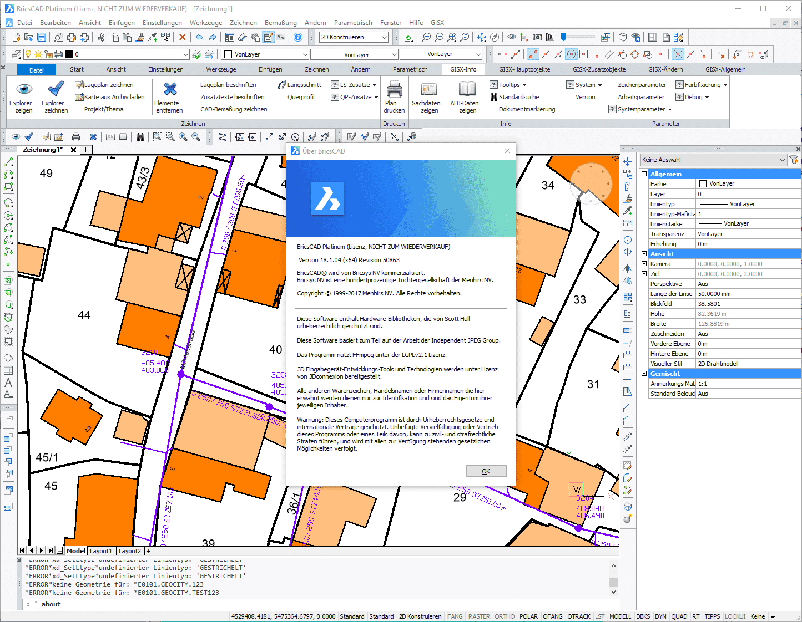
Task: Click ALB-Daten zeigen book icon
Action: [x=467, y=89]
